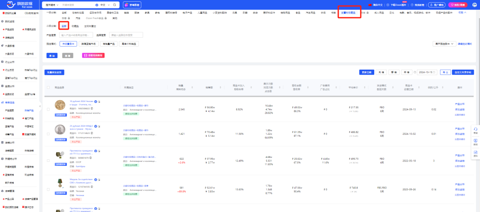Viewport: 480px width, 212px height.
Task: Copy product ID 1210744105
Action: [x=92, y=187]
